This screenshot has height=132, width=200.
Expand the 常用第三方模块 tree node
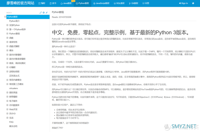[x=7, y=84]
